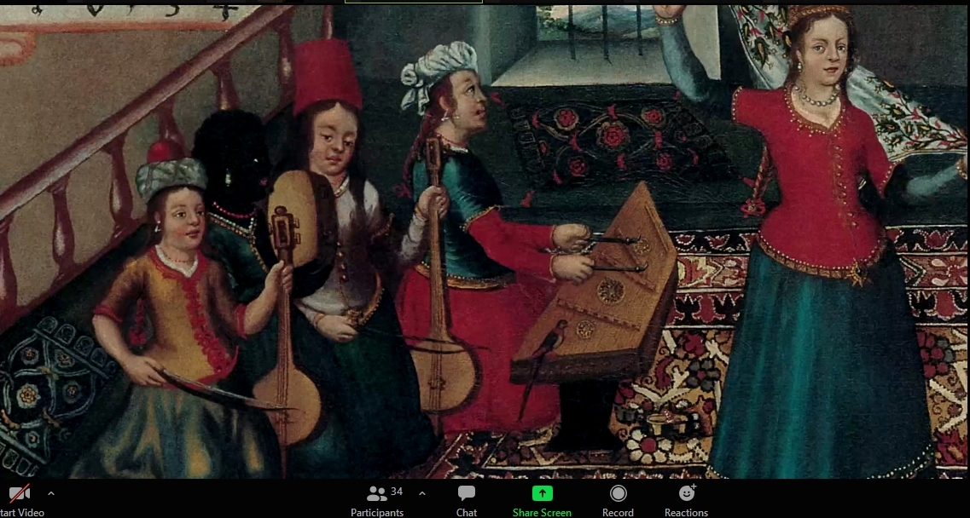Screen dimensions: 970x518
Task: Click the green Share Screen arrow icon
Action: pos(542,493)
